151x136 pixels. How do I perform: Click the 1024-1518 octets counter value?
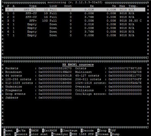point(125,83)
